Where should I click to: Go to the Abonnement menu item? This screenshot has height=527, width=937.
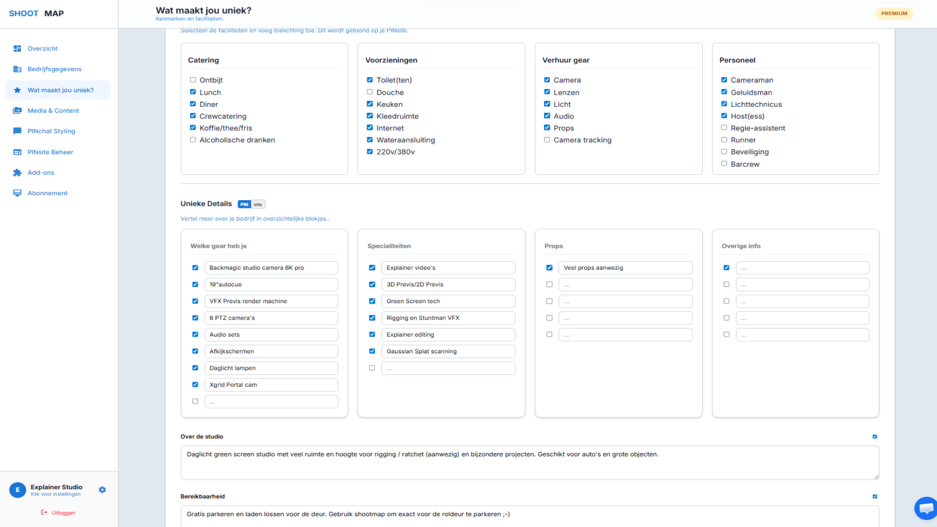pos(47,193)
